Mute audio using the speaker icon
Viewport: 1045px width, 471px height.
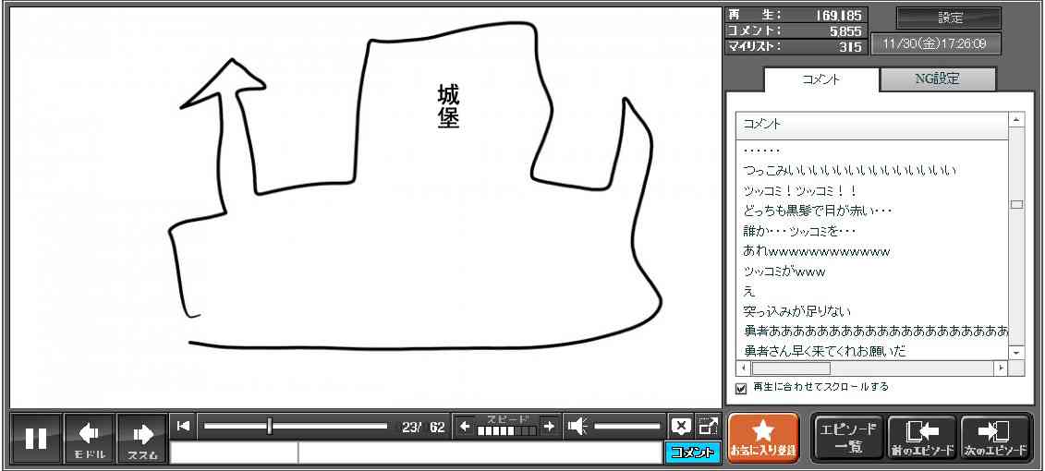[x=577, y=427]
